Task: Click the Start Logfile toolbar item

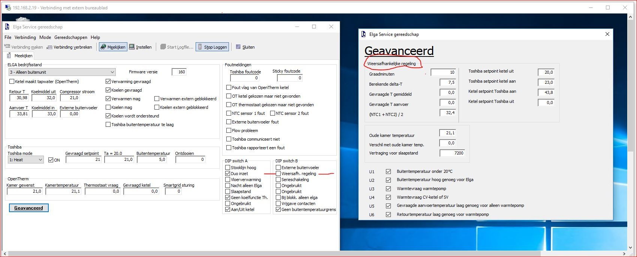Action: pos(176,47)
